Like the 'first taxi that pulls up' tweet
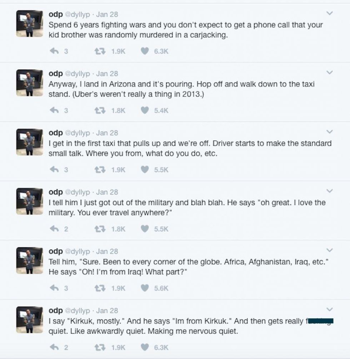Image resolution: width=350 pixels, height=359 pixels. click(144, 170)
